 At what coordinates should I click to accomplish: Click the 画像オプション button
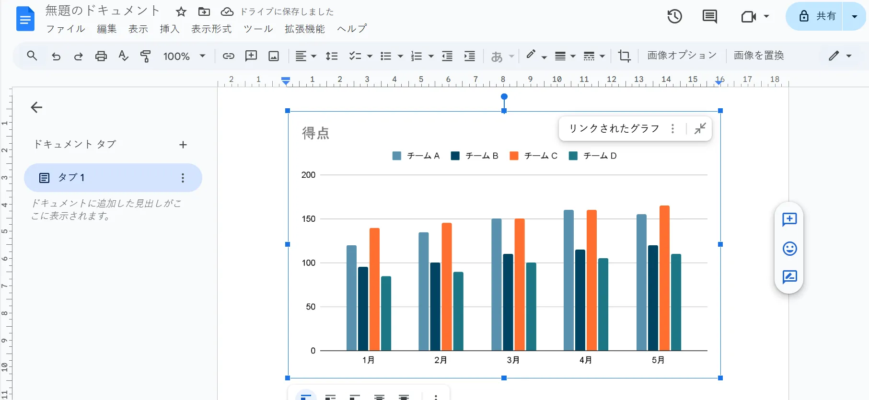tap(682, 56)
